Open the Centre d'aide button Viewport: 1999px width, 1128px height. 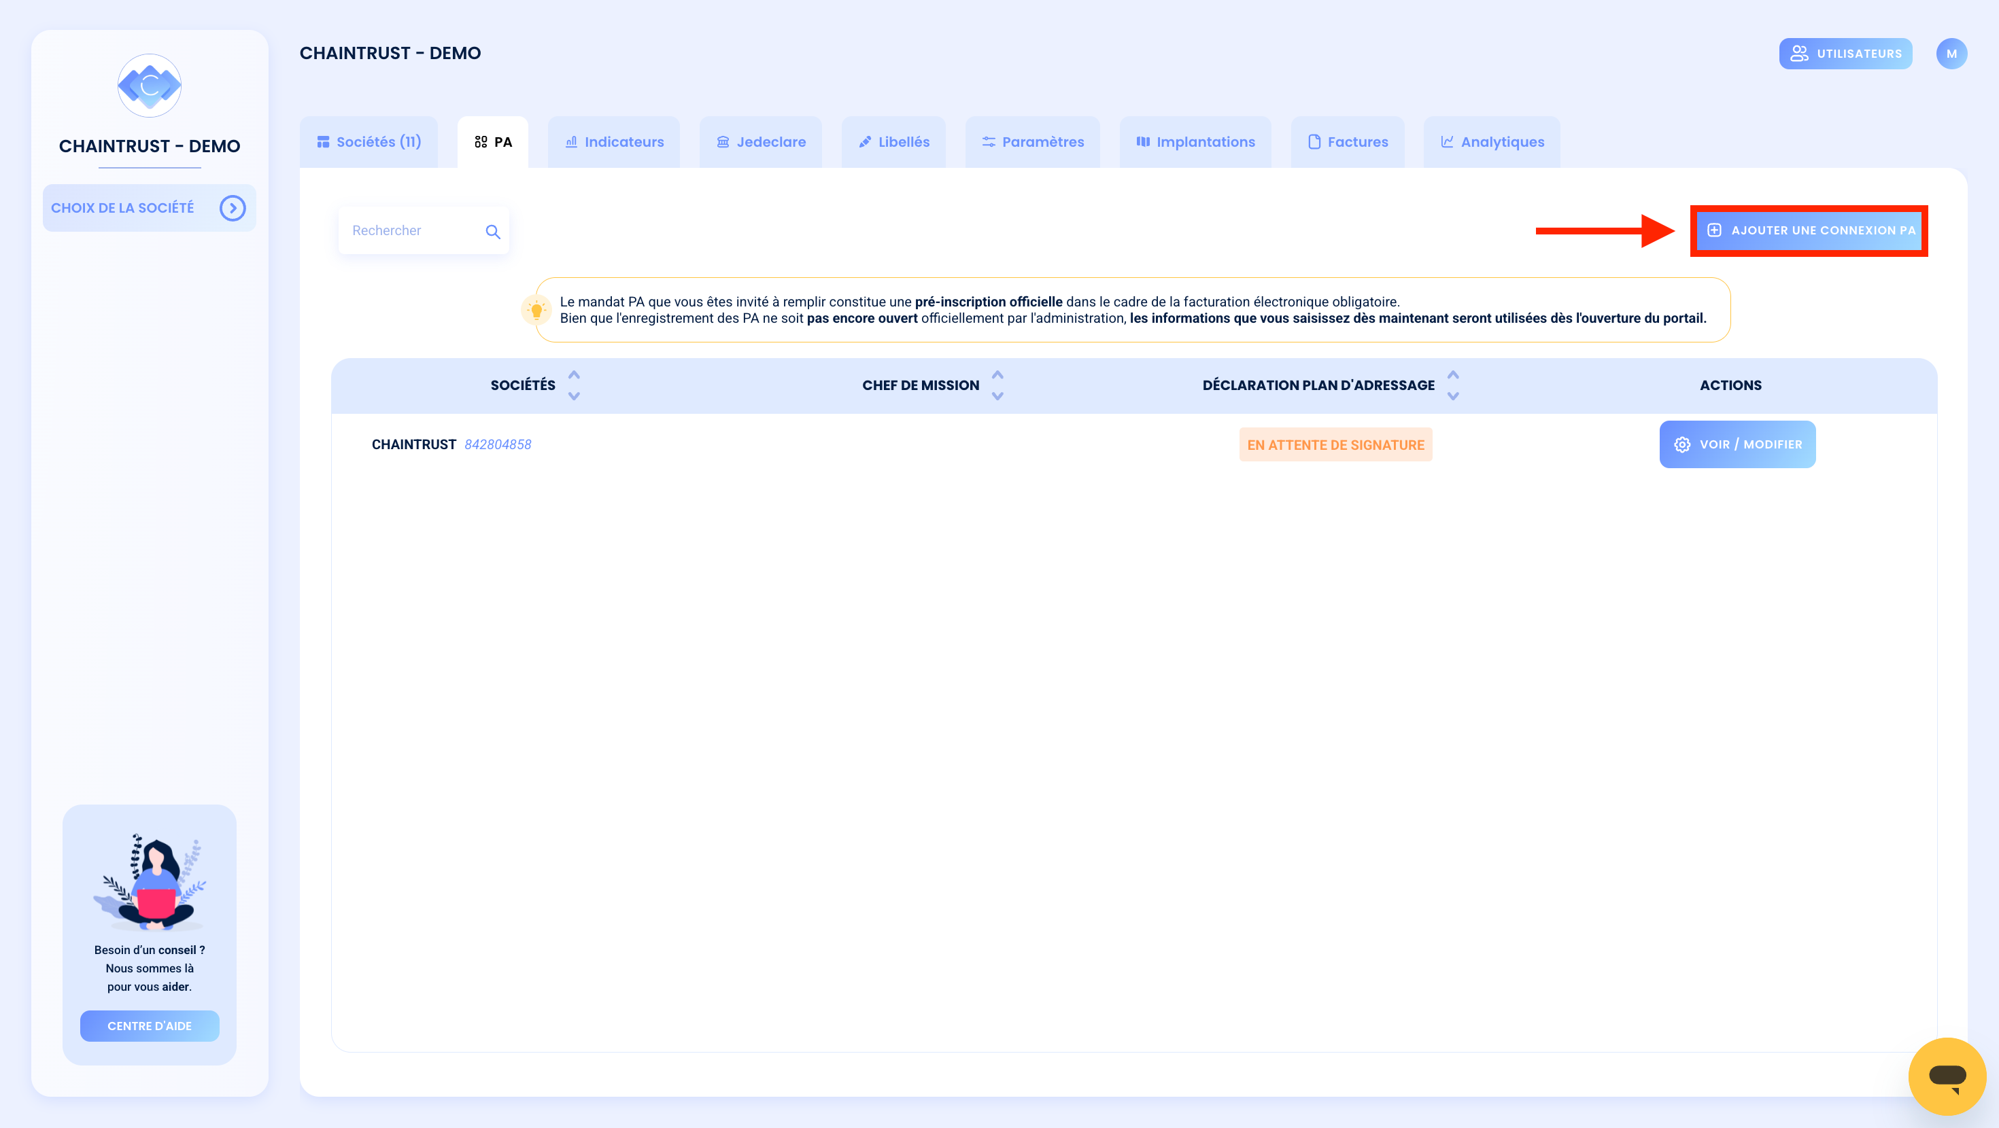(149, 1025)
